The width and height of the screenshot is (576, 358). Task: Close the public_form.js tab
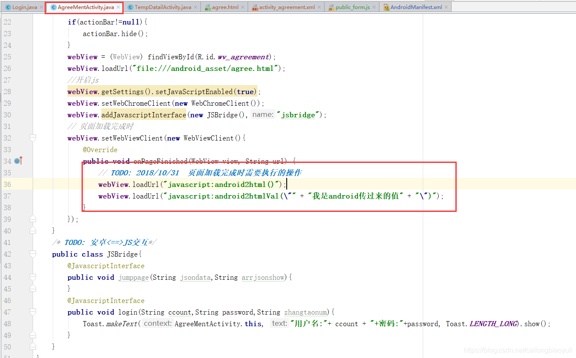pos(374,7)
